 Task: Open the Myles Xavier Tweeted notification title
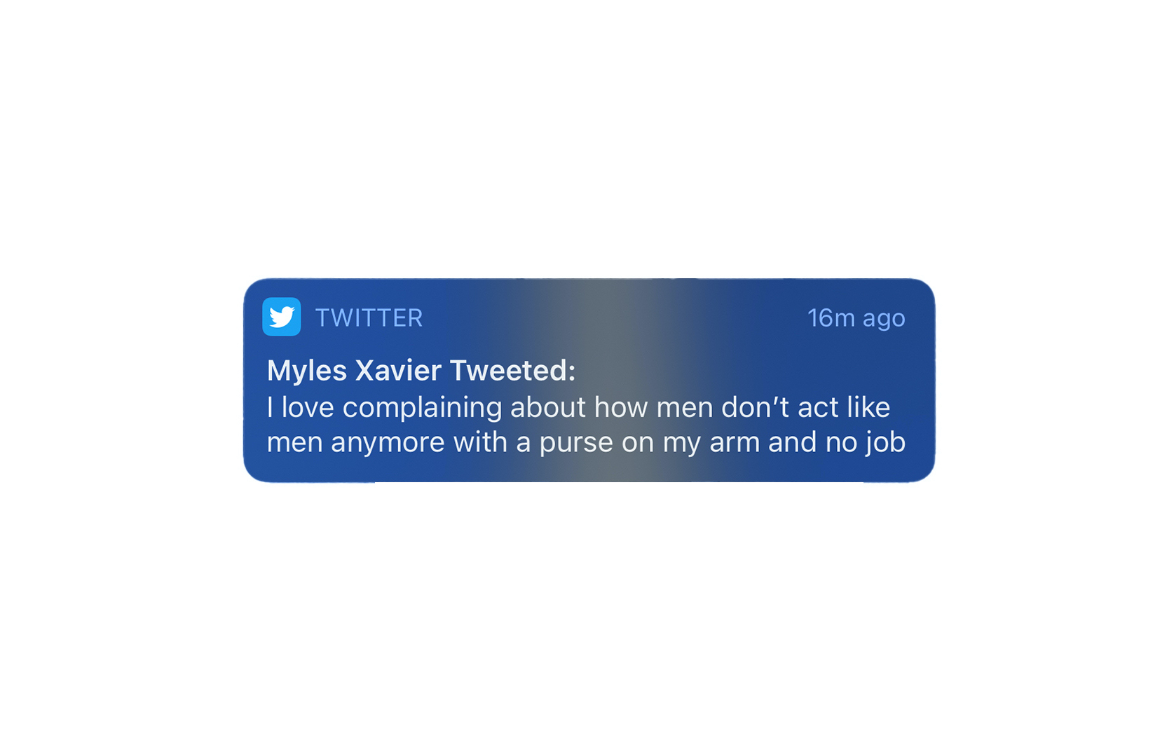click(x=421, y=370)
